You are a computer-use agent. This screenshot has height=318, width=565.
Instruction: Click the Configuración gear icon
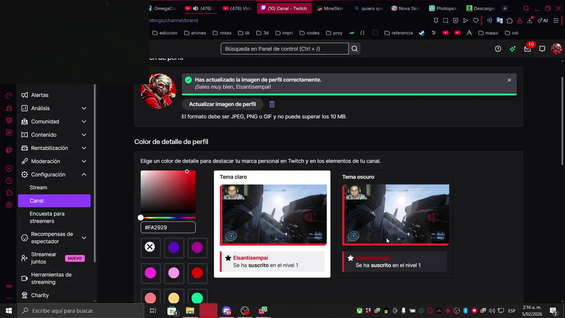coord(25,174)
